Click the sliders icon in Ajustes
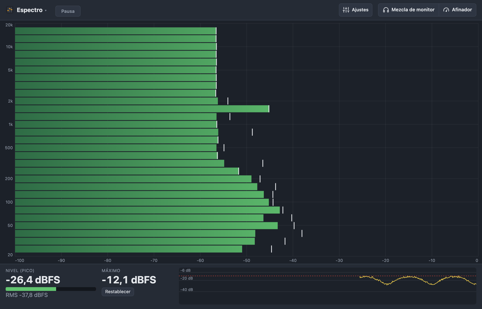 tap(346, 10)
